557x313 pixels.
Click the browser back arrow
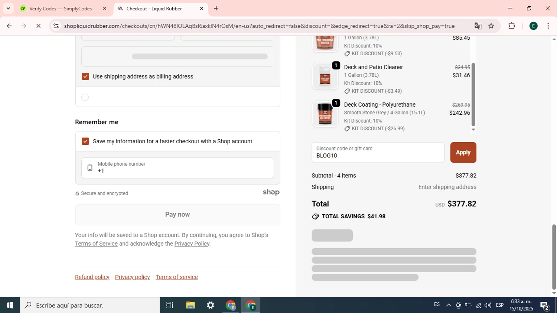pos(9,26)
